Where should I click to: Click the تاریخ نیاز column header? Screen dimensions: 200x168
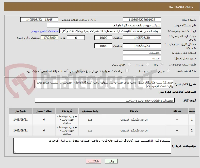(x=21, y=111)
